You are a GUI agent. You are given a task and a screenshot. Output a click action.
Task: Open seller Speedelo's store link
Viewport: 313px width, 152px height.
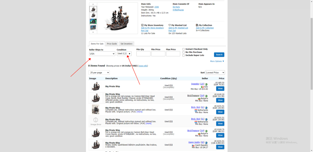195,84
